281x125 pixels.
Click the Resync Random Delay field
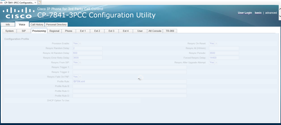(x=87, y=48)
